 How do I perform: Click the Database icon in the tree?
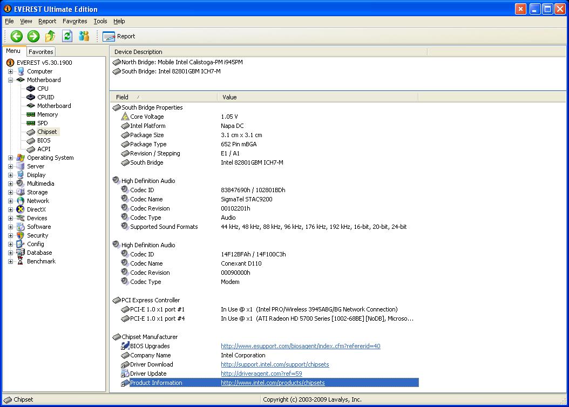coord(21,253)
